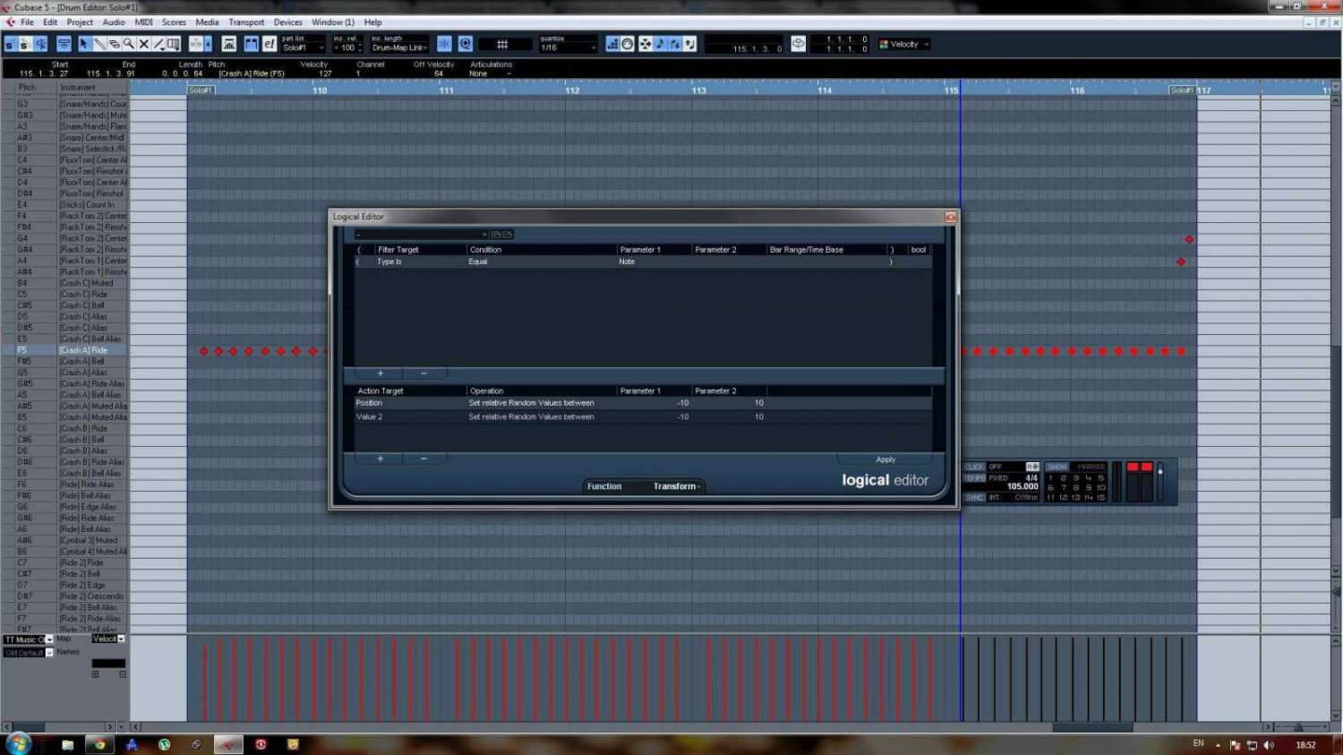Select the Object Selection arrow tool
The image size is (1343, 755).
(84, 44)
